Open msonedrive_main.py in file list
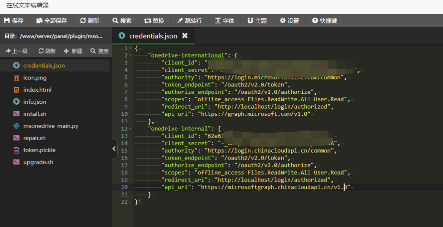Image resolution: width=443 pixels, height=227 pixels. [50, 126]
